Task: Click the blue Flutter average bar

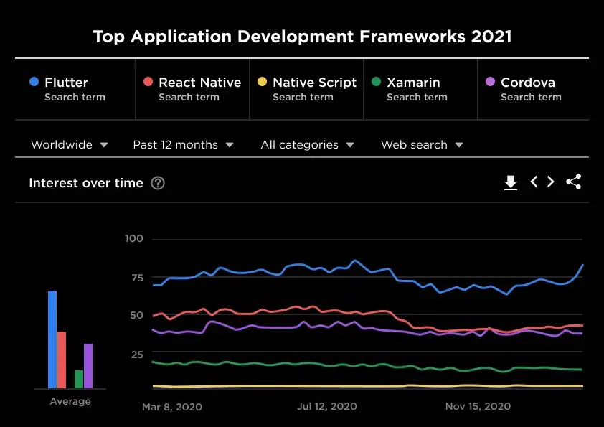Action: [52, 339]
